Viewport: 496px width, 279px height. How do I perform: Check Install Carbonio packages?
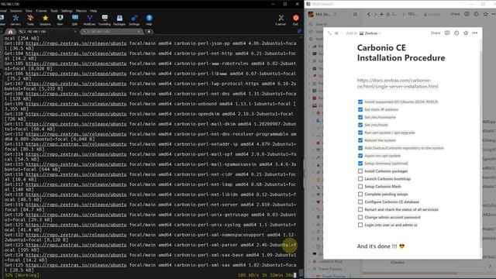[x=360, y=171]
